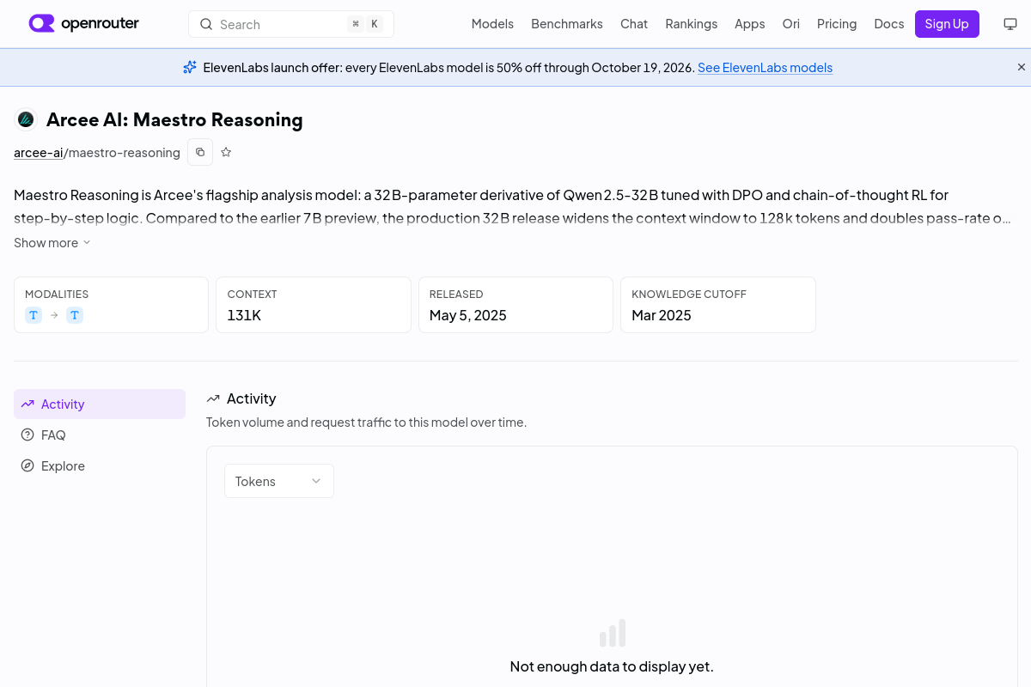The height and width of the screenshot is (687, 1031).
Task: Toggle the display theme monitor icon
Action: coord(1010,24)
